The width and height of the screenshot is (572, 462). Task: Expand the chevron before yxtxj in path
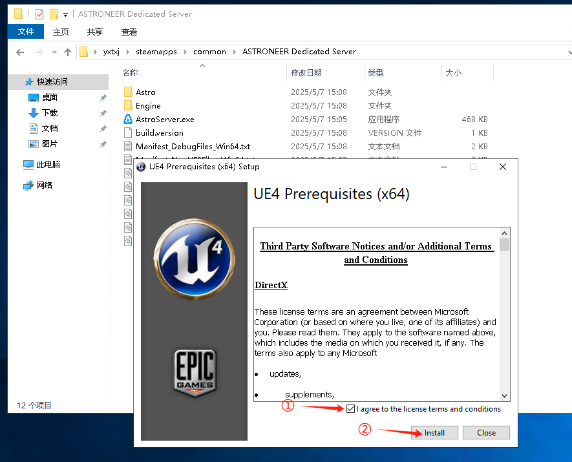(x=95, y=52)
